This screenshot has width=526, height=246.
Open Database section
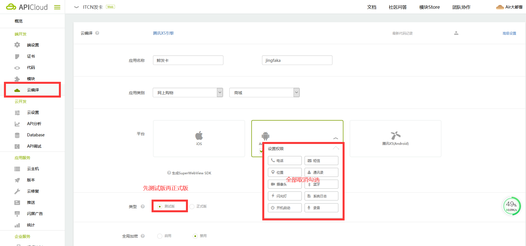point(30,135)
